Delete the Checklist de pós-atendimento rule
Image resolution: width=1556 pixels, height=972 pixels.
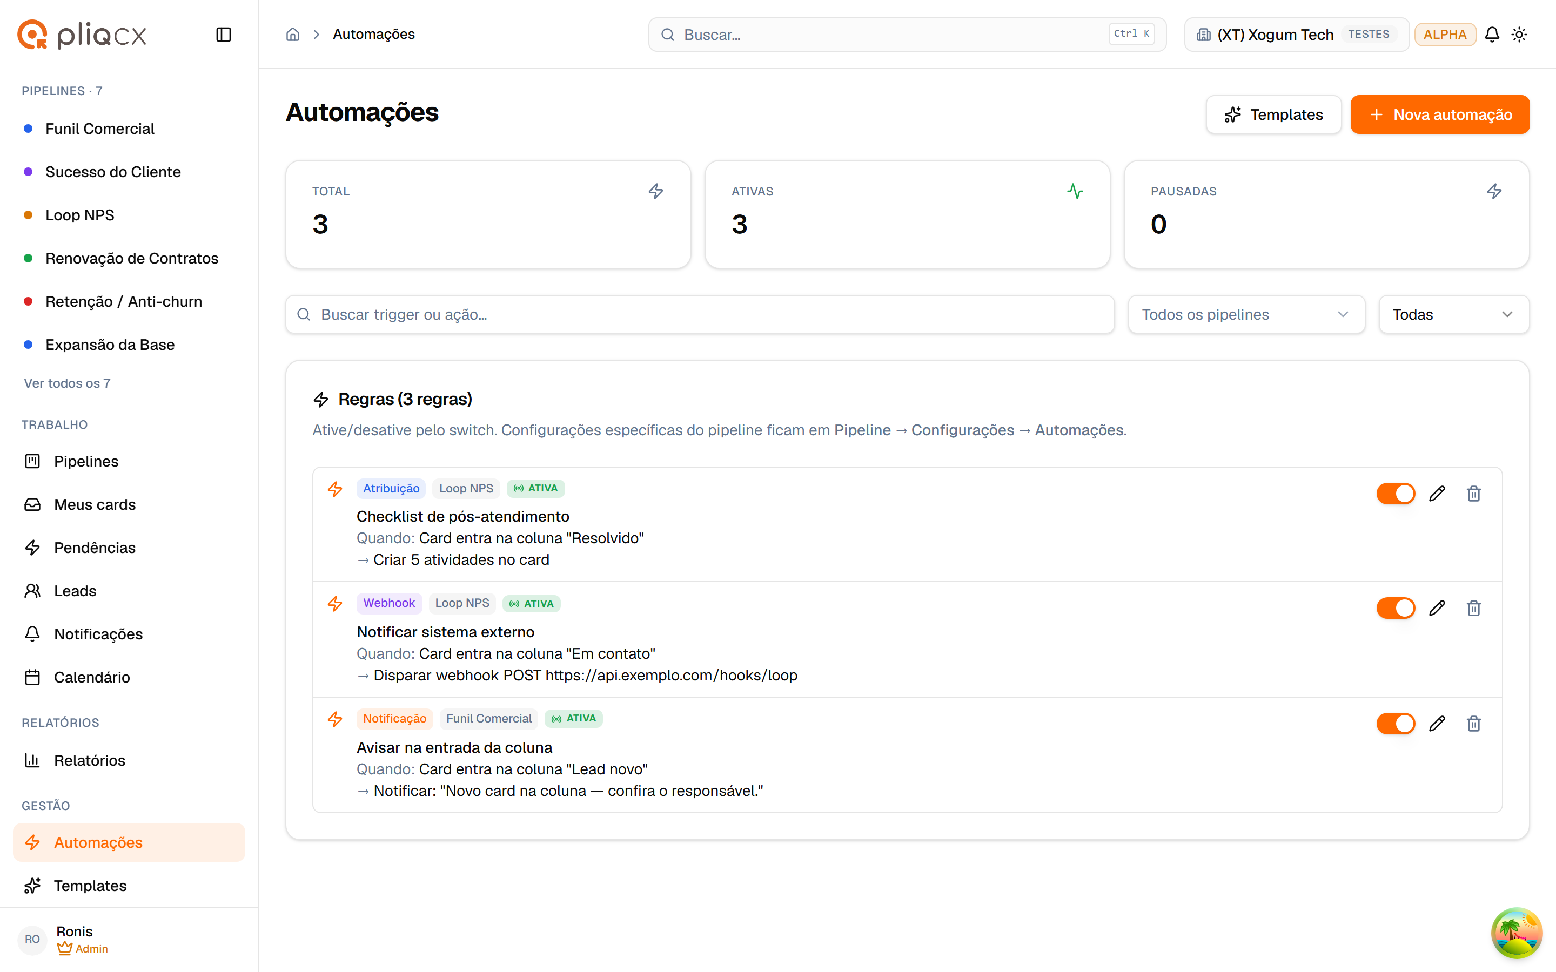[x=1474, y=494]
